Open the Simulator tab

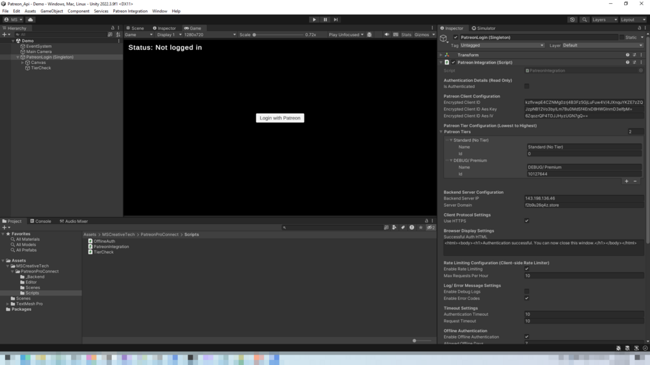coord(484,28)
